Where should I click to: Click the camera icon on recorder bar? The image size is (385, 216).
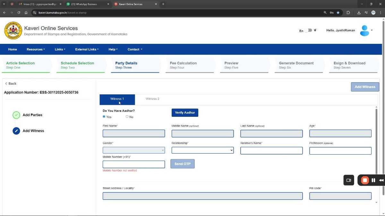[349, 180]
